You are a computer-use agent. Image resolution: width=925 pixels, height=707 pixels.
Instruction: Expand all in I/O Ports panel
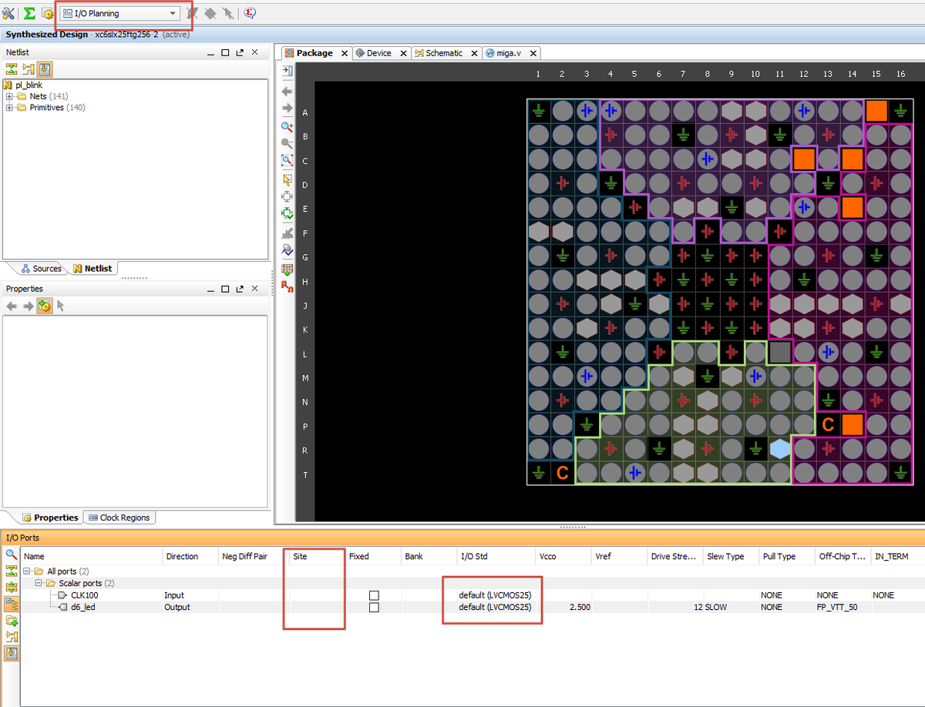click(12, 586)
